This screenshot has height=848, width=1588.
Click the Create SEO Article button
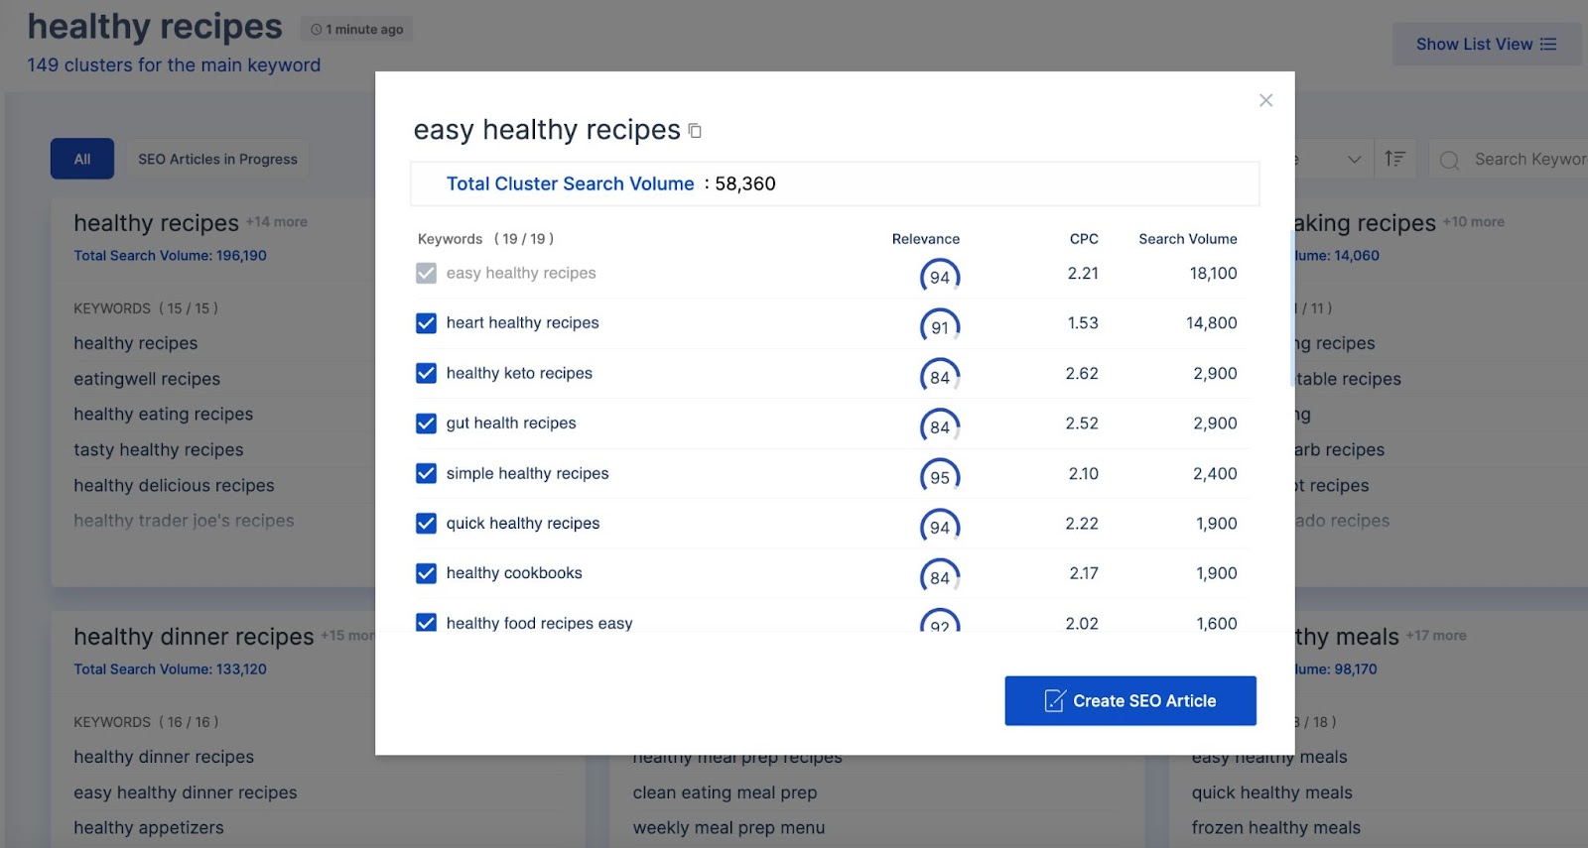(1129, 700)
